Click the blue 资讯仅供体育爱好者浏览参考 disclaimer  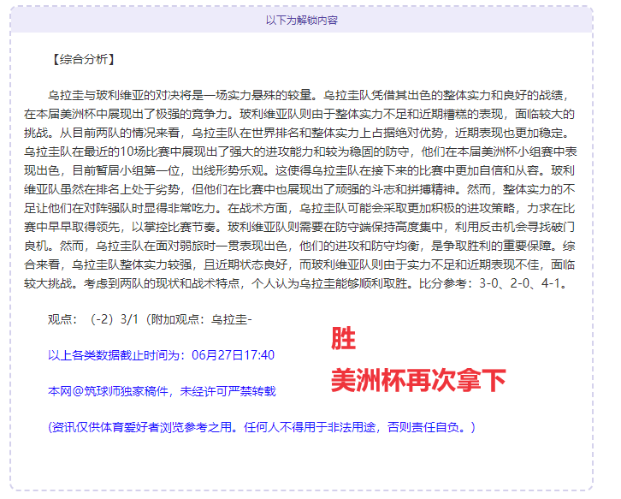point(261,426)
